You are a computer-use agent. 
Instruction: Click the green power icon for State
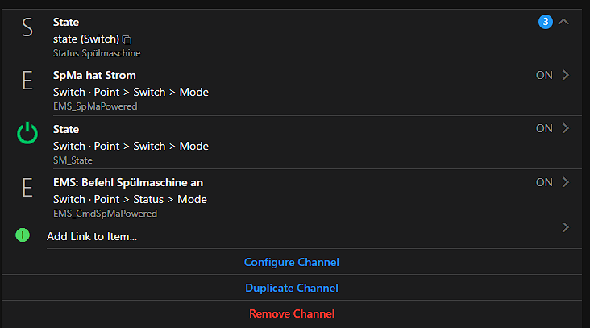[27, 134]
